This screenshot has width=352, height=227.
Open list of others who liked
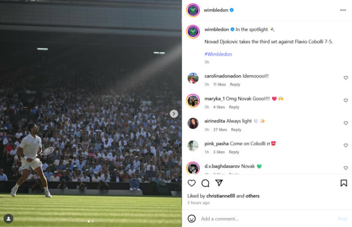coord(252,196)
